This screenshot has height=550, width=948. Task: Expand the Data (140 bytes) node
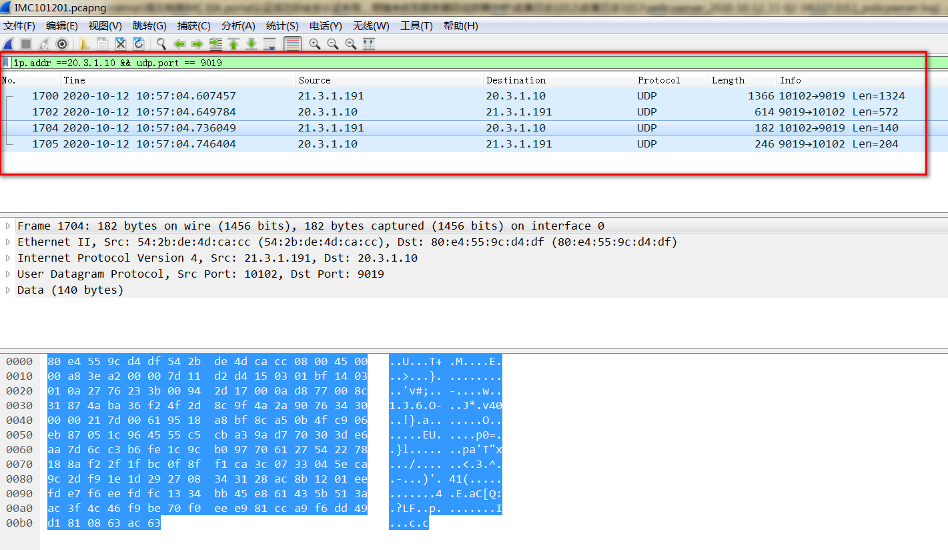(x=8, y=290)
